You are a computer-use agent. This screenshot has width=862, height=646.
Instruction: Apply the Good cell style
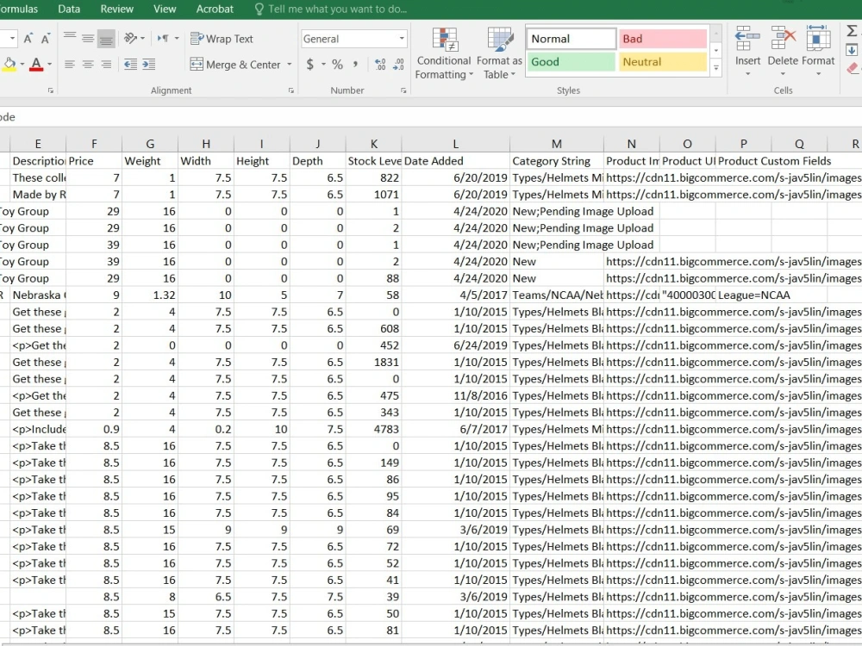click(571, 61)
